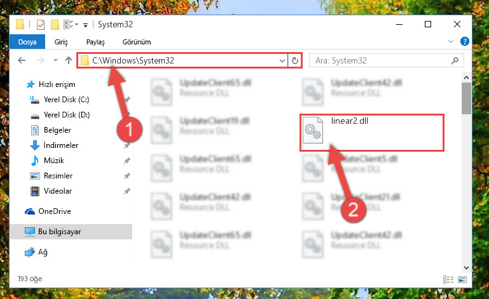Click the New folder icon in title bar
The height and width of the screenshot is (299, 489).
coord(55,24)
